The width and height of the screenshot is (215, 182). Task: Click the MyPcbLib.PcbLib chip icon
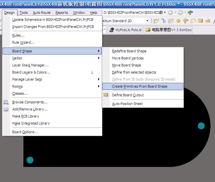click(112, 30)
